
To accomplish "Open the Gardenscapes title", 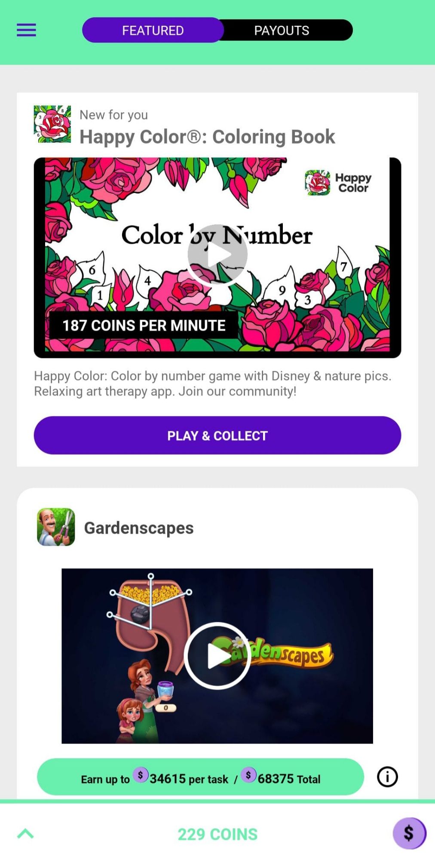I will click(139, 528).
